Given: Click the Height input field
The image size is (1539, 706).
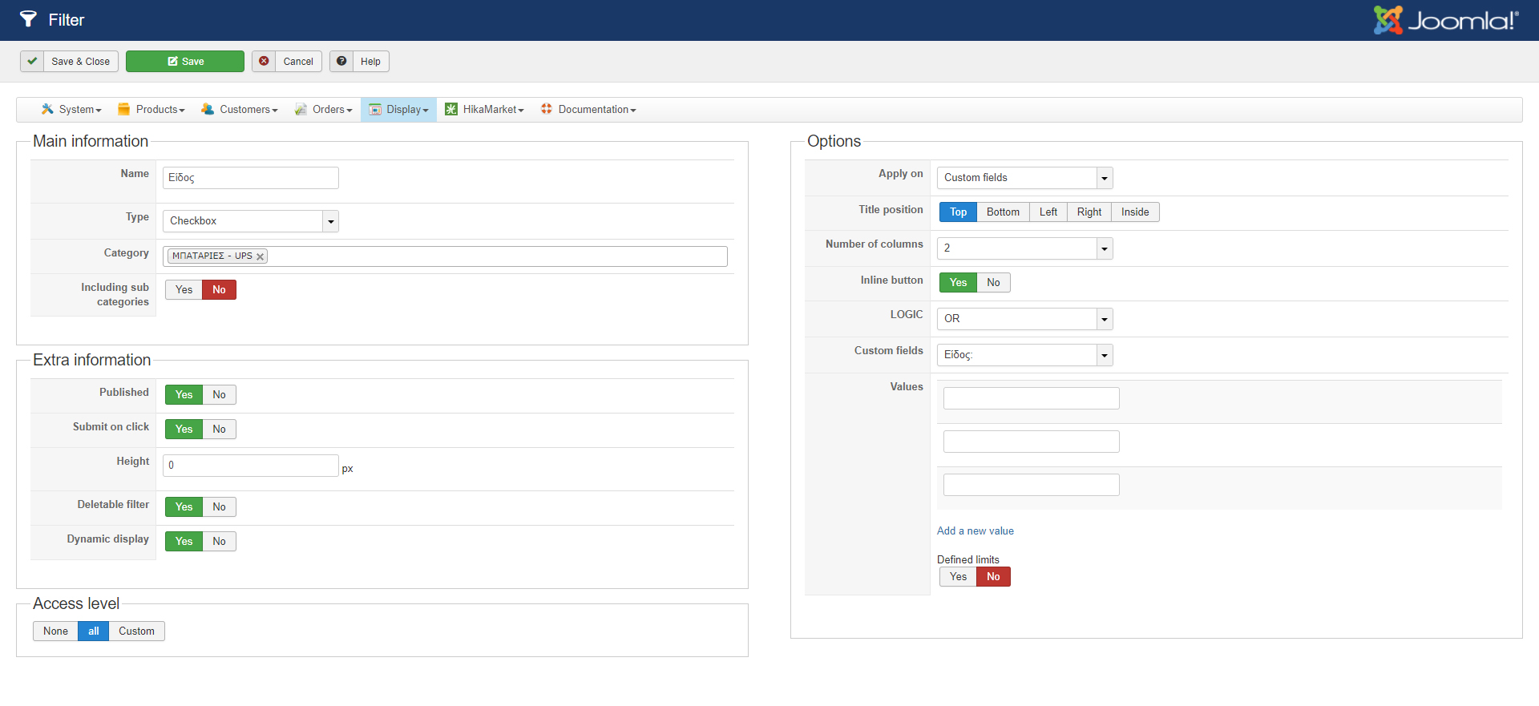Looking at the screenshot, I should coord(251,466).
